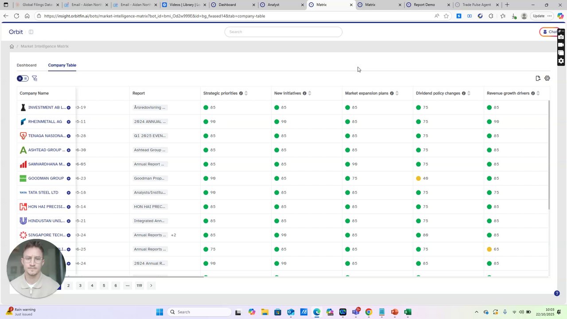
Task: Expand pagination ellipsis for more pages
Action: tap(128, 286)
